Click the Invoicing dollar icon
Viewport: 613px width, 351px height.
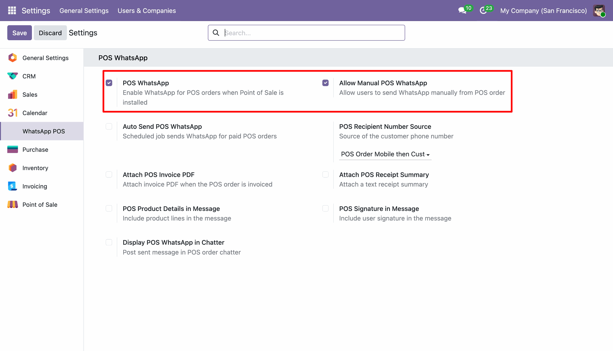[x=12, y=186]
